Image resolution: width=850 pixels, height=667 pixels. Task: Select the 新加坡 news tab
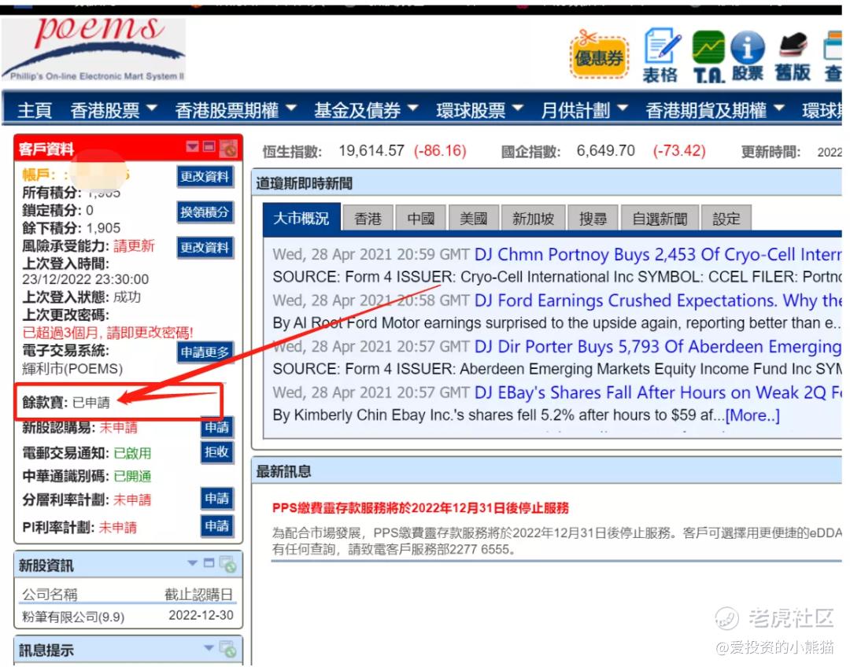[534, 219]
